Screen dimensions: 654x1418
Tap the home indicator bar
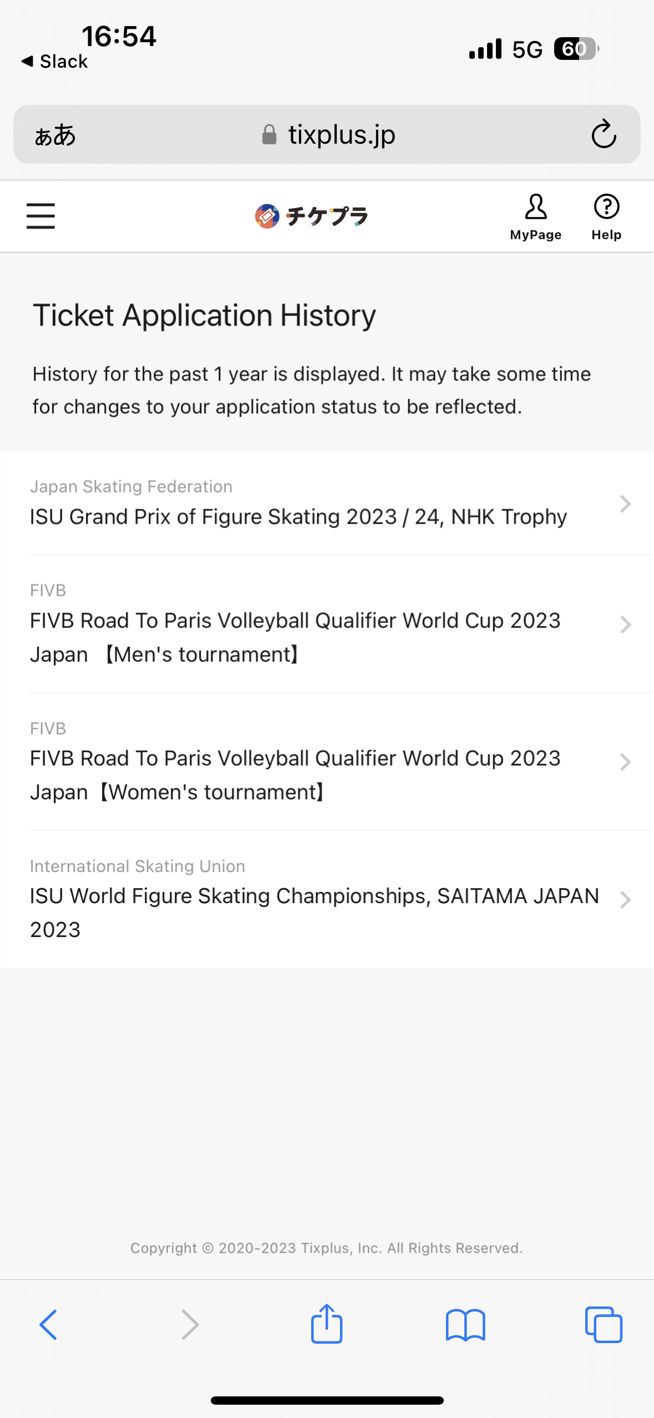click(x=327, y=1400)
